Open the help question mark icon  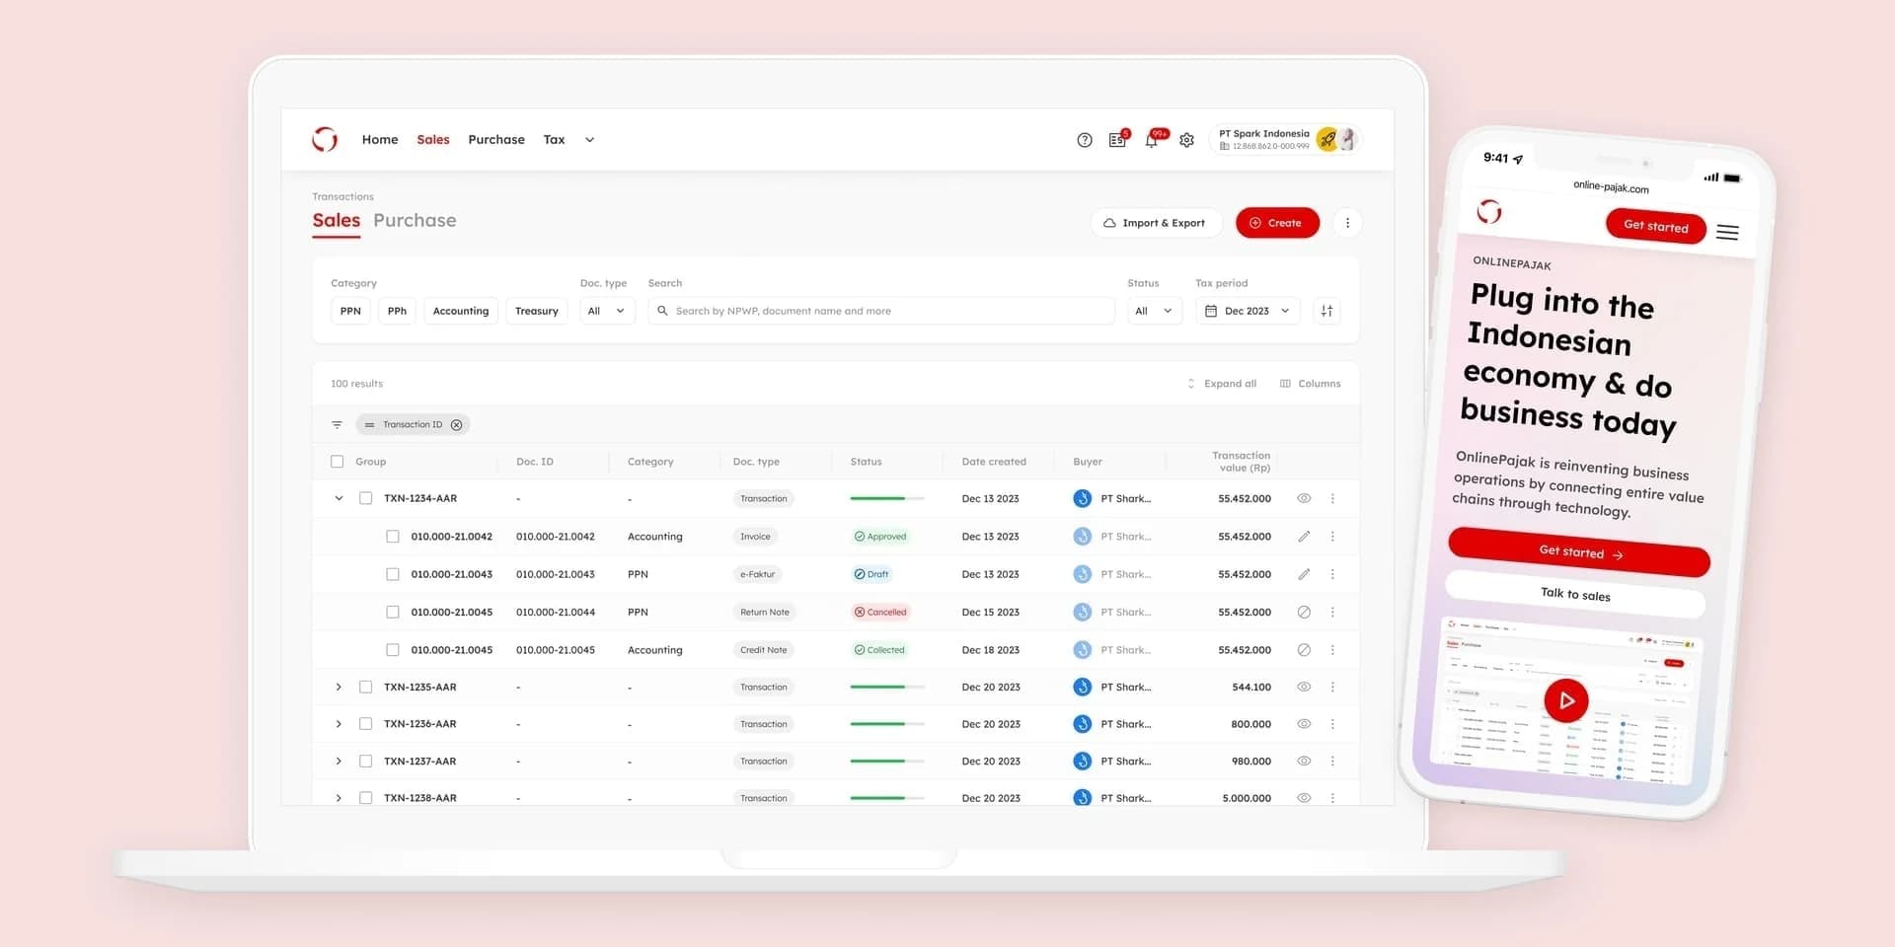coord(1085,140)
